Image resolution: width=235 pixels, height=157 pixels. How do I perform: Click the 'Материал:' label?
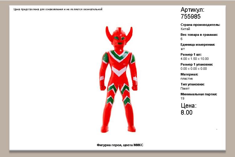coord(189,74)
